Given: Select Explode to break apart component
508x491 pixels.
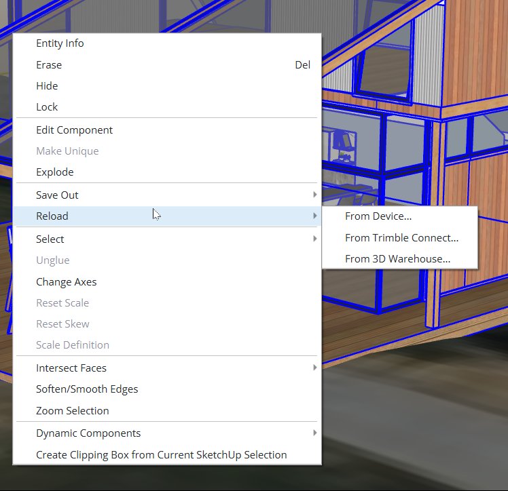Looking at the screenshot, I should pyautogui.click(x=54, y=172).
